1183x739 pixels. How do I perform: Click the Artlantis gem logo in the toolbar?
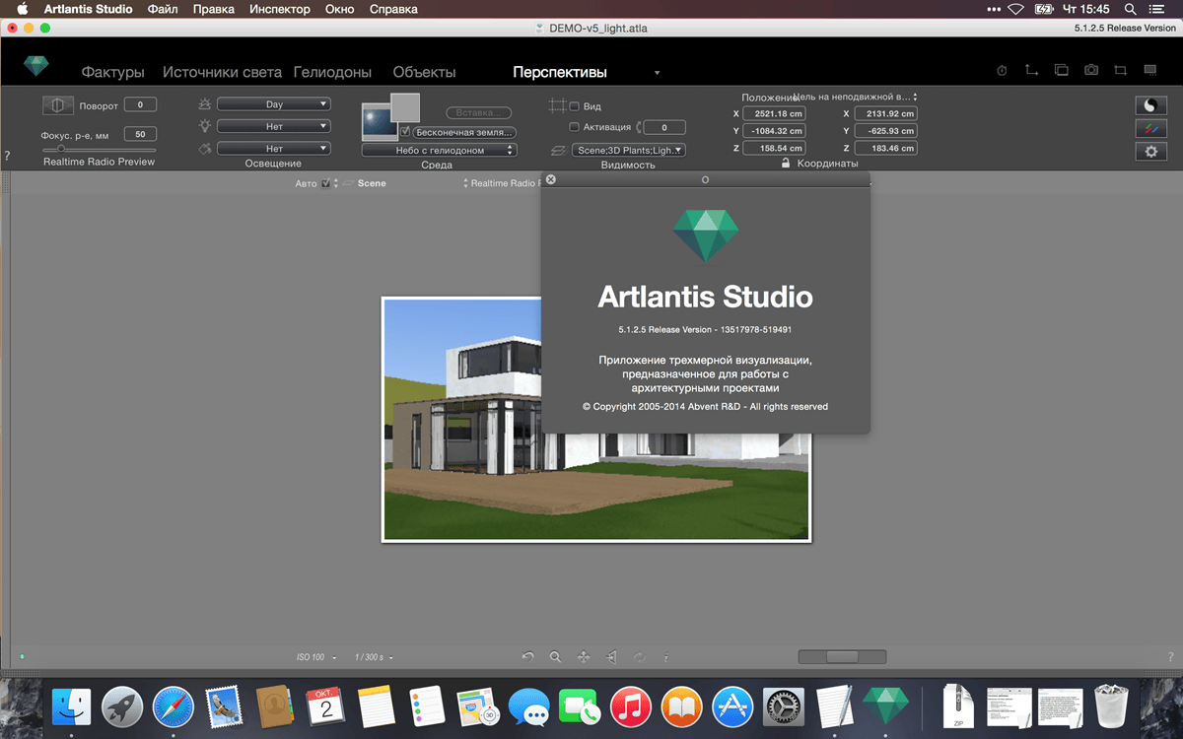click(36, 67)
